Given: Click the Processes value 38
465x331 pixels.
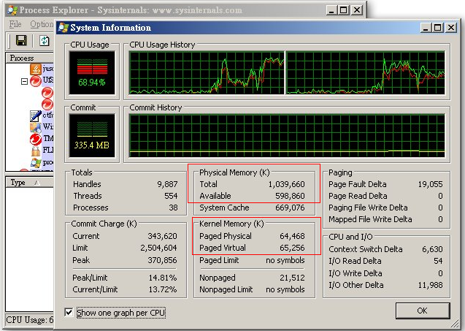Looking at the screenshot, I should point(173,208).
